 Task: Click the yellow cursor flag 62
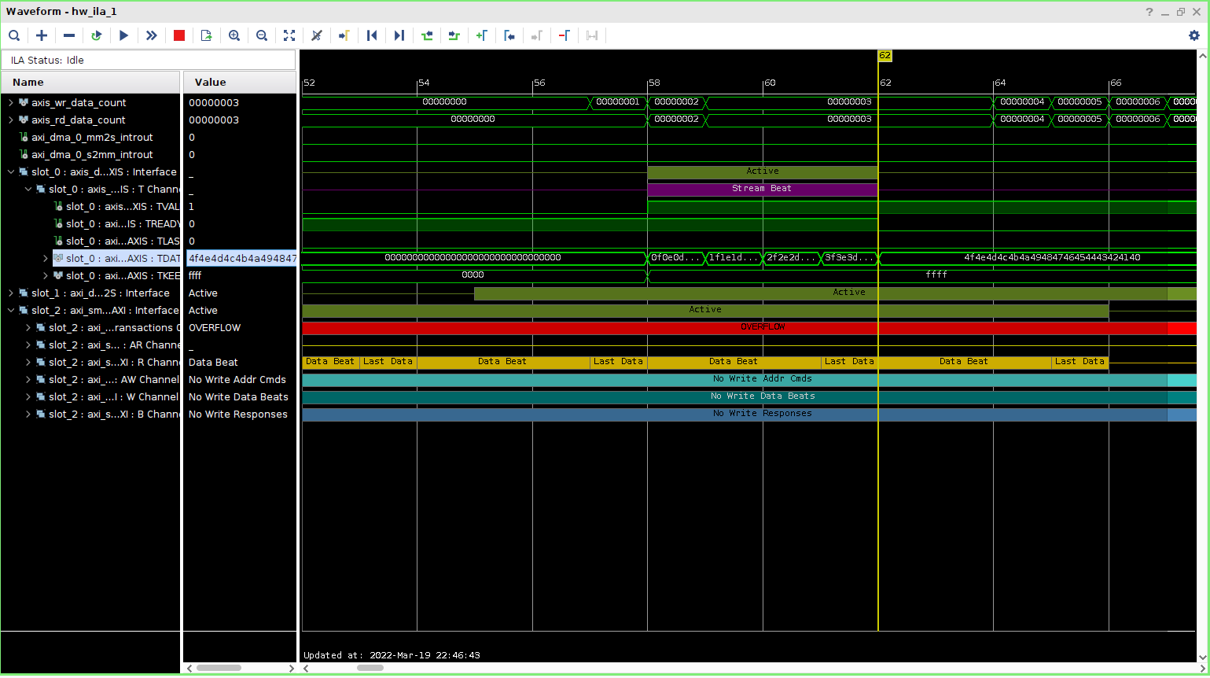(885, 56)
